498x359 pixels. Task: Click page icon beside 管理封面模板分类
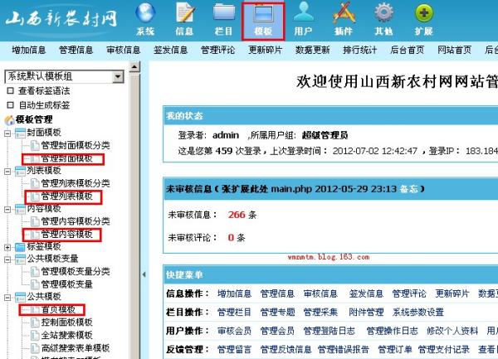(35, 146)
